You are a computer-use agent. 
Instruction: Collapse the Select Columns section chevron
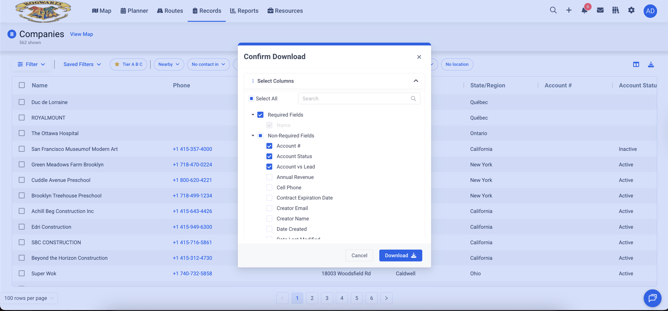point(416,81)
